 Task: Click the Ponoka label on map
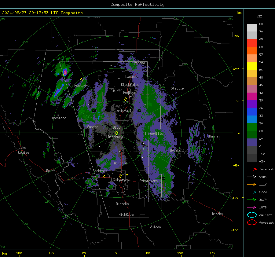pyautogui.click(x=139, y=63)
